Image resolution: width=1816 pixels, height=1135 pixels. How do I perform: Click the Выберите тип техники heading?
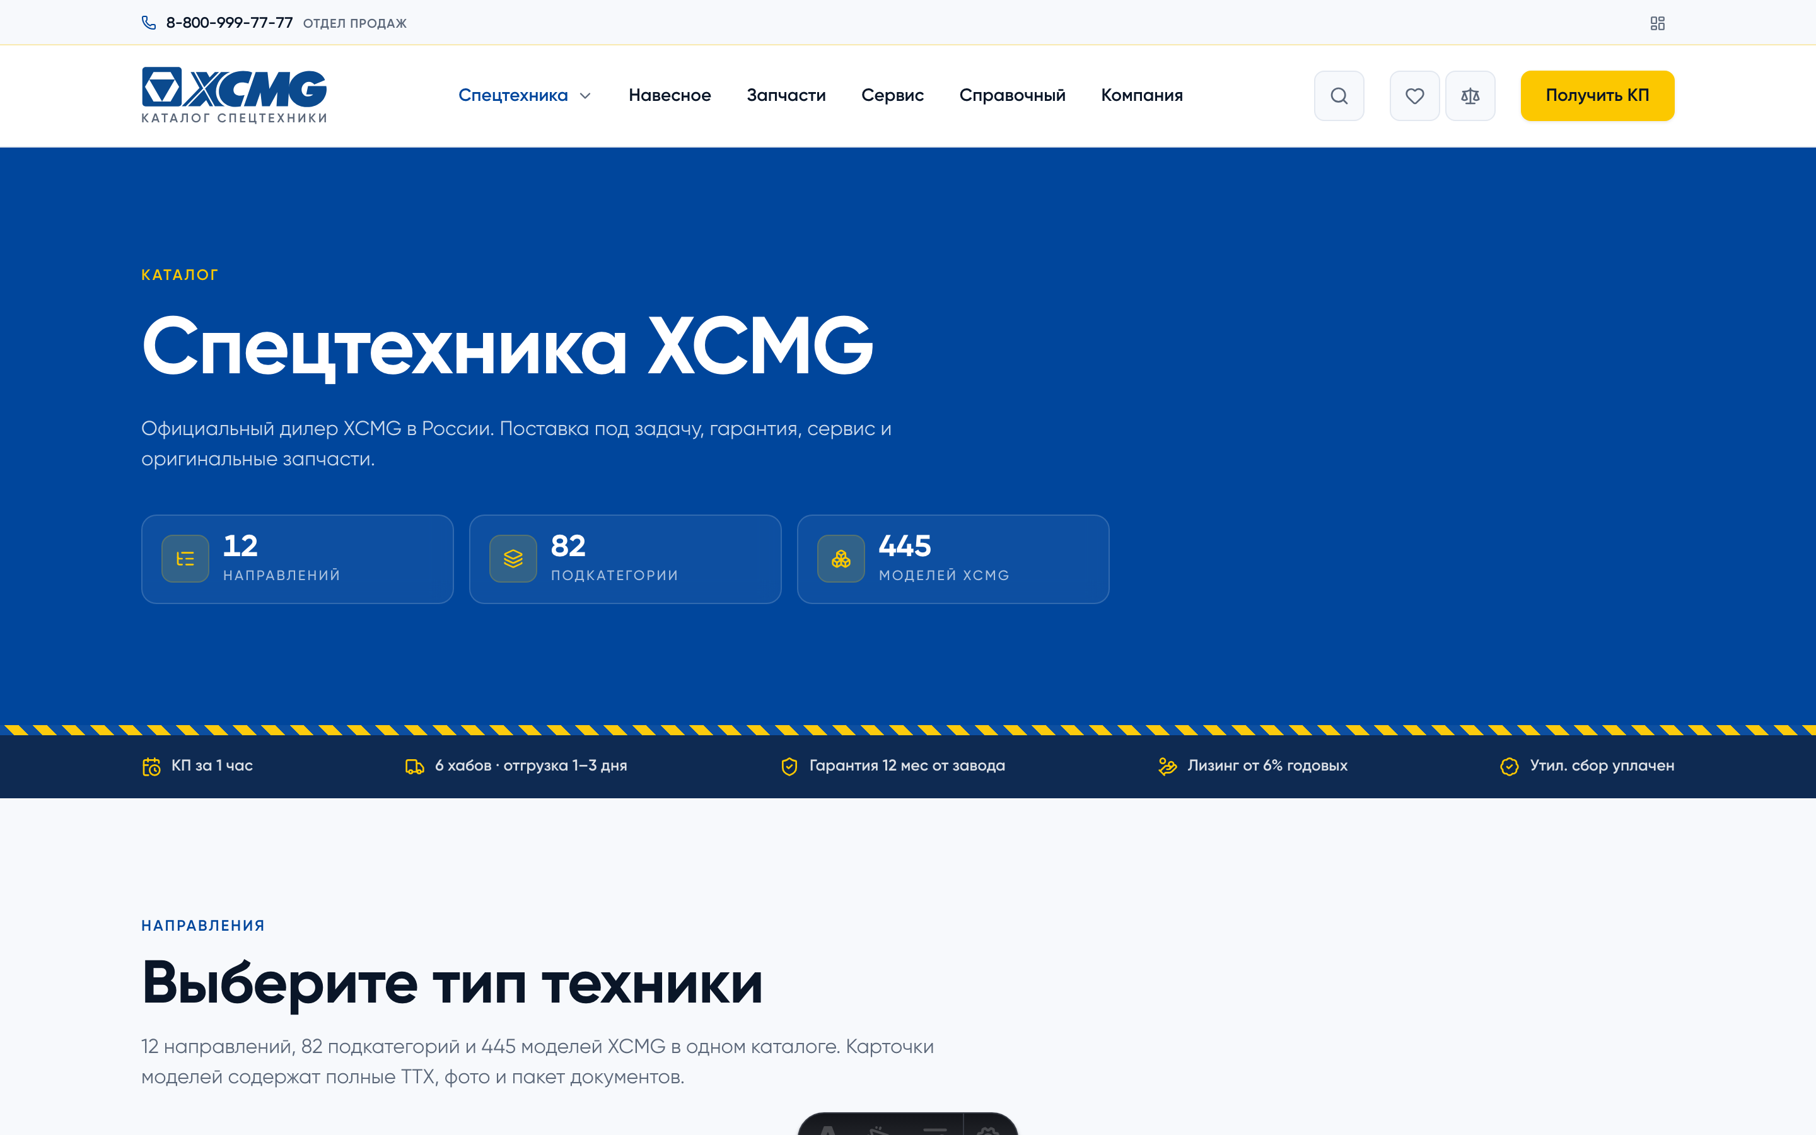pos(453,984)
